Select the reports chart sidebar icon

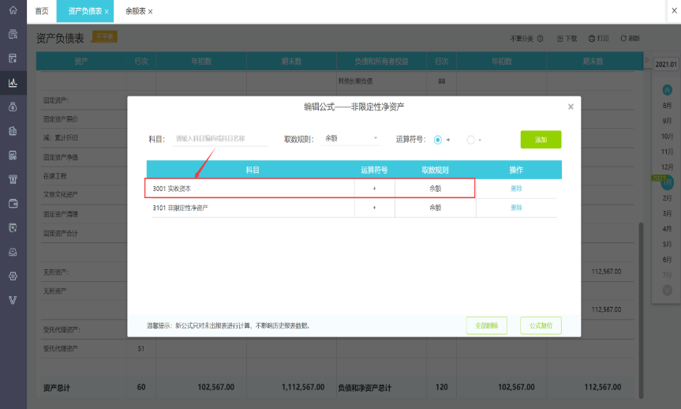coord(13,83)
